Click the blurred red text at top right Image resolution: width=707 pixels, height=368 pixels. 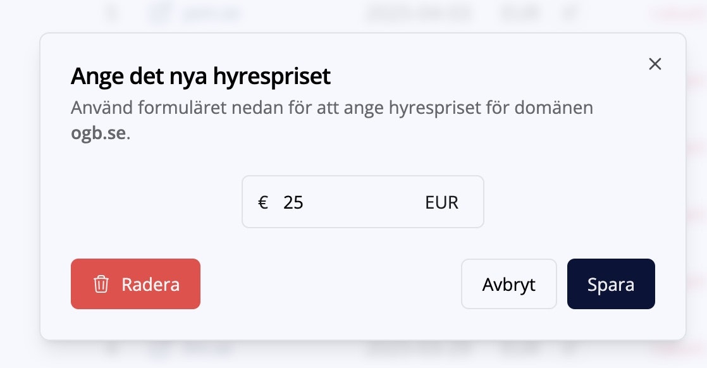tap(677, 13)
